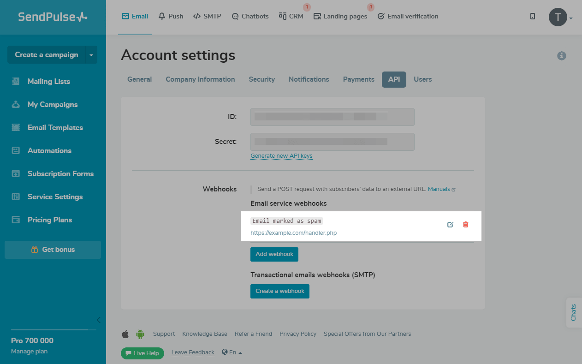Delete the spam webhook with trash icon
The height and width of the screenshot is (364, 582).
pyautogui.click(x=466, y=225)
